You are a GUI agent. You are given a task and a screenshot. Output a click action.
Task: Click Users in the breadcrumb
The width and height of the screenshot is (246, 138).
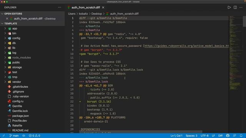(72, 14)
